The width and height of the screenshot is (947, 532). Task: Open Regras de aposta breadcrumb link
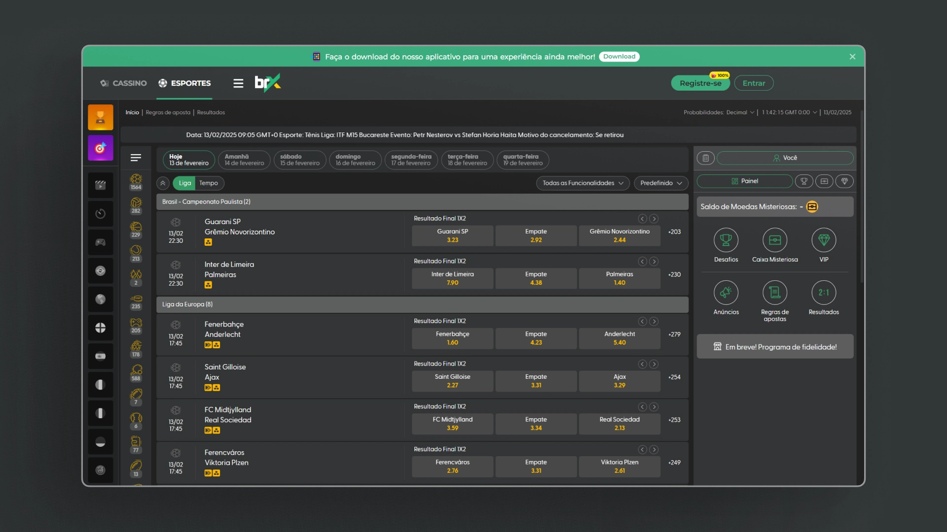pos(168,113)
